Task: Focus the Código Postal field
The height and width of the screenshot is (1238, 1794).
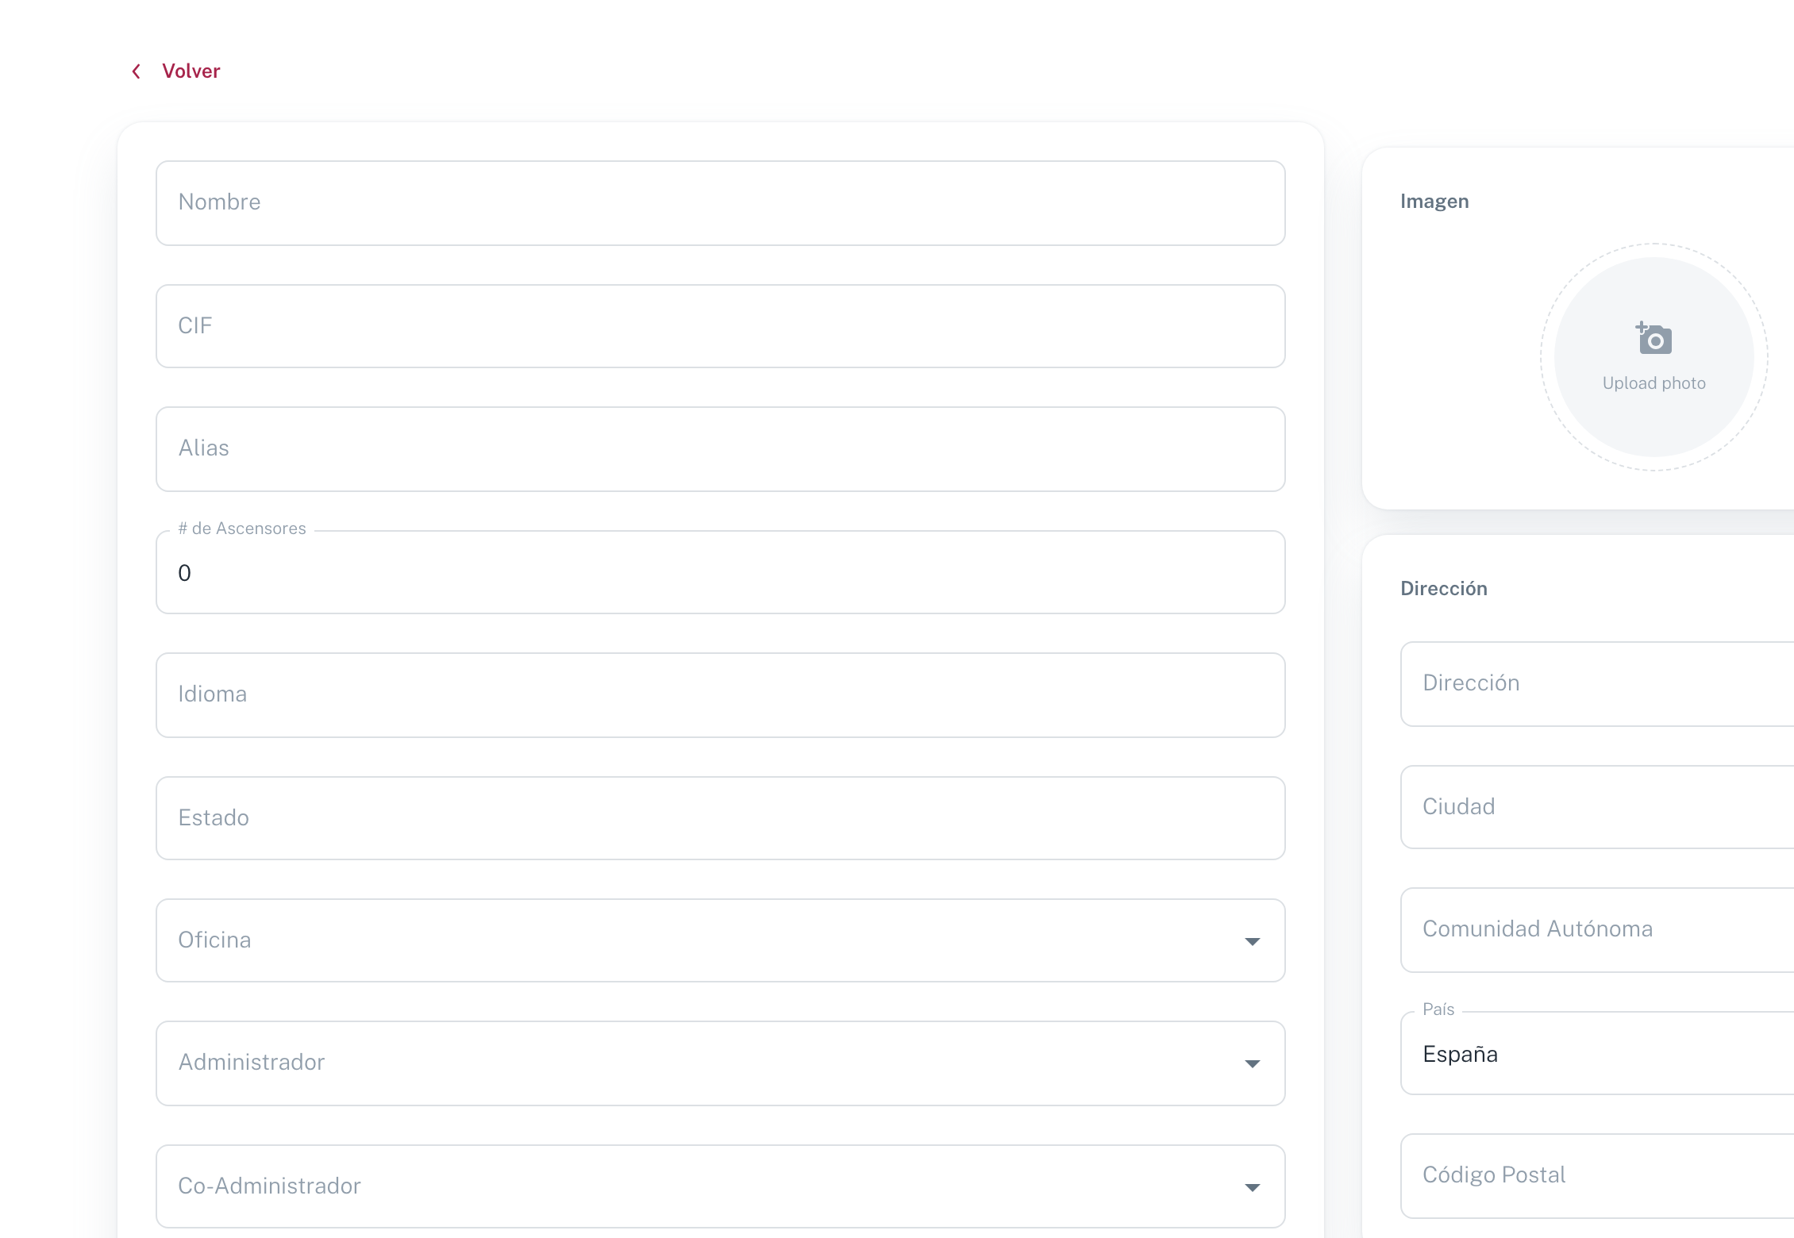Action: (1597, 1176)
